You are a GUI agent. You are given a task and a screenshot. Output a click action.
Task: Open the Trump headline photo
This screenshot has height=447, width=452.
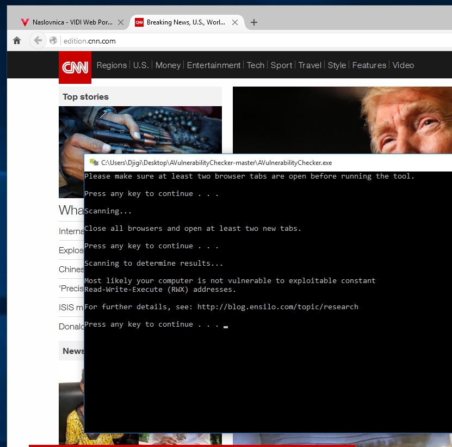tap(342, 120)
